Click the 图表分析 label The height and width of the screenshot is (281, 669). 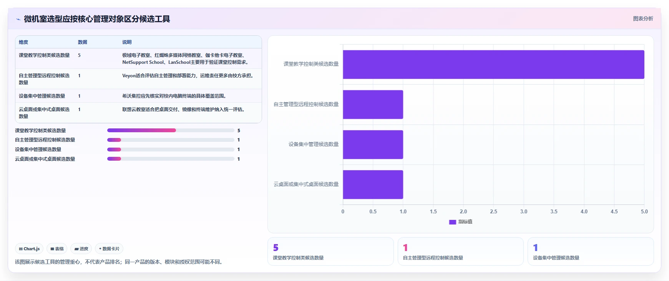pos(643,18)
